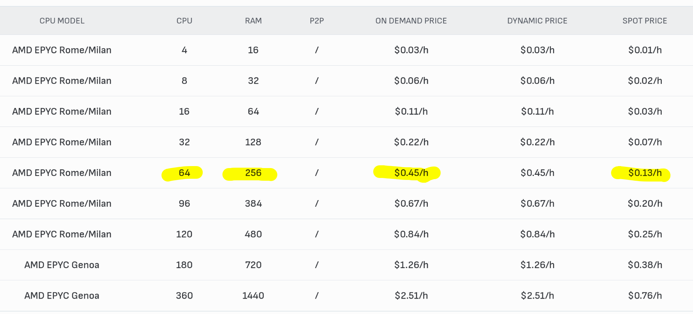Image resolution: width=693 pixels, height=314 pixels.
Task: Select the "ON DEMAND PRICE" column header
Action: (x=411, y=21)
